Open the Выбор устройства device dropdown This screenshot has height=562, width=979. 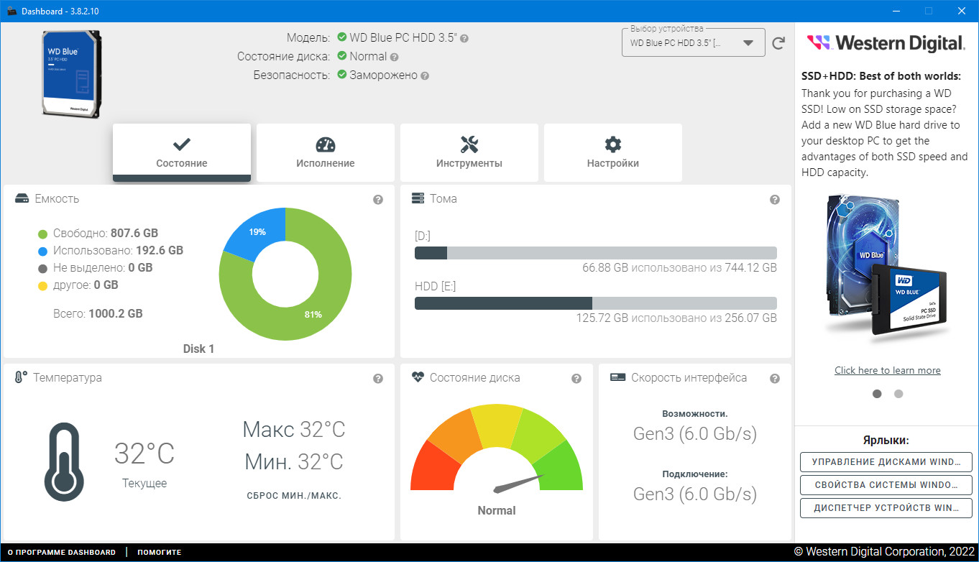(693, 42)
